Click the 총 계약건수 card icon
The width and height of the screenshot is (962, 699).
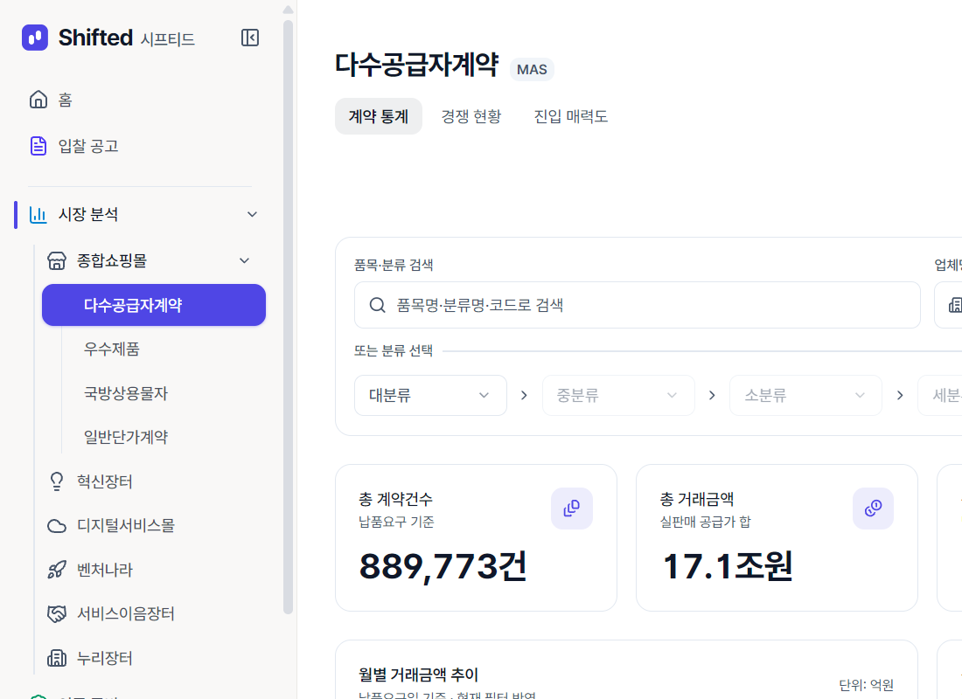[x=572, y=509]
